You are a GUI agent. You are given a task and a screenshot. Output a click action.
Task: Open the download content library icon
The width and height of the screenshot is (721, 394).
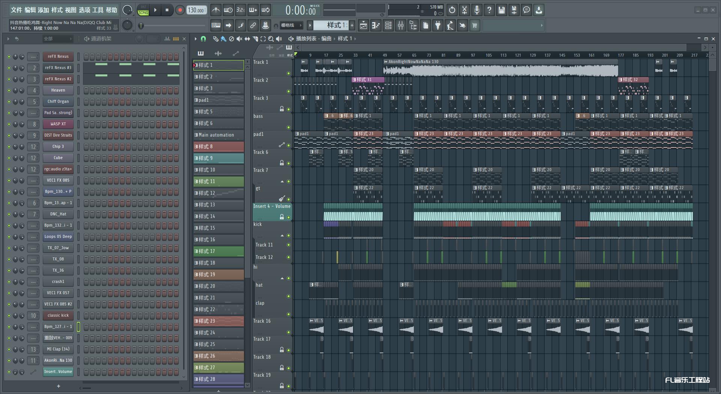(539, 10)
